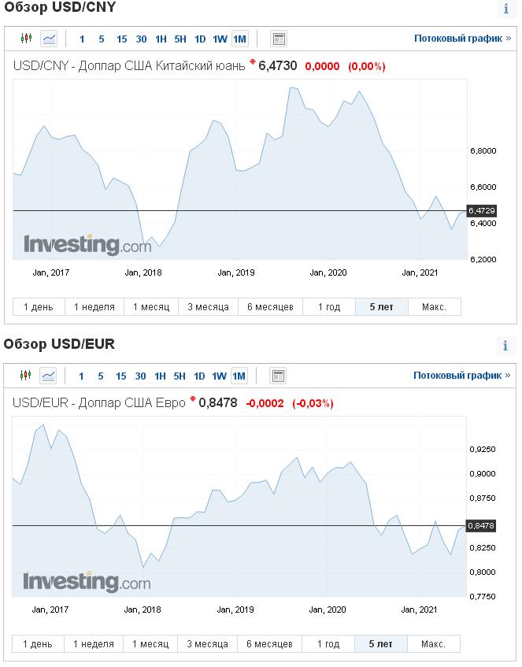Open the news/table icon in USD/CNY toolbar
Viewport: 522px width, 667px height.
(x=279, y=39)
